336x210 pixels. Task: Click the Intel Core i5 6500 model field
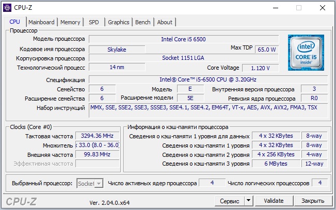pyautogui.click(x=184, y=39)
